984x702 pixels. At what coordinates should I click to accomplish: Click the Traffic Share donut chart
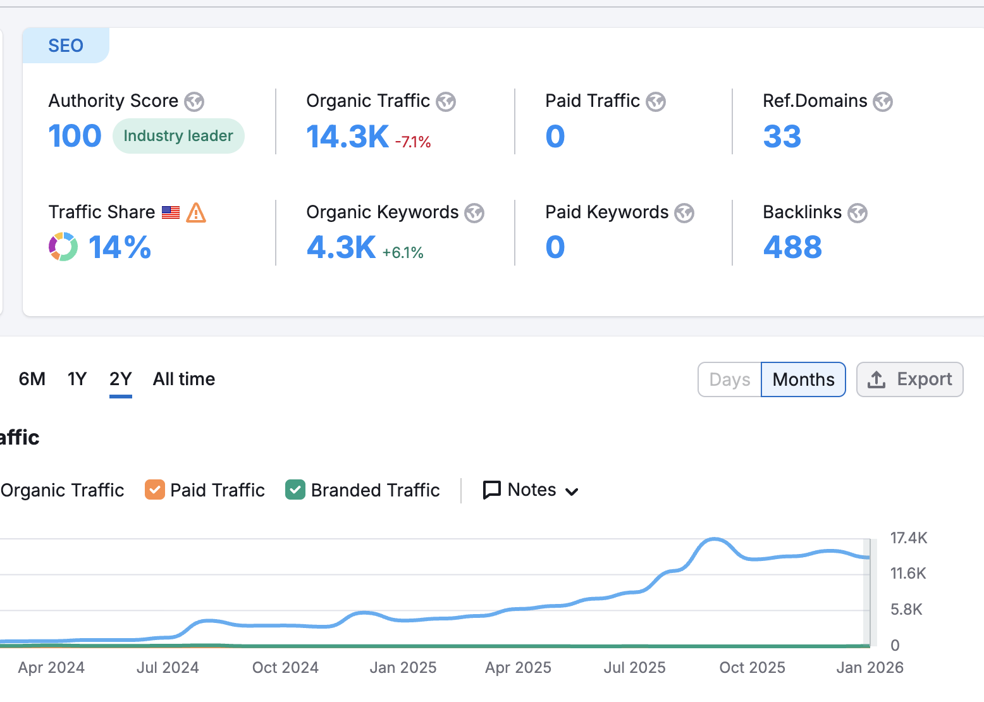[x=63, y=247]
